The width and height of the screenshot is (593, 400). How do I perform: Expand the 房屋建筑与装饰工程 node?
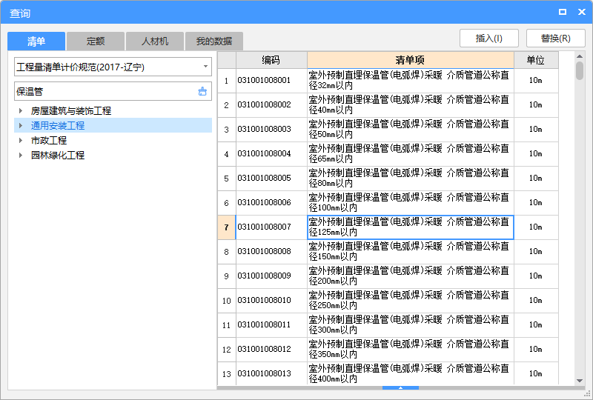pyautogui.click(x=21, y=111)
